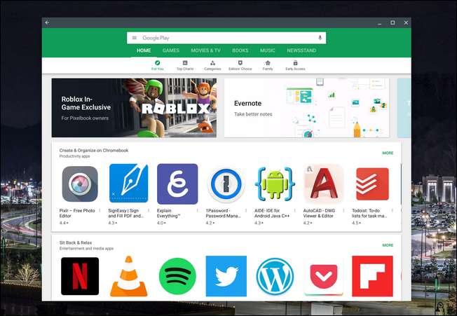
Task: Open the VLC traffic cone app icon
Action: (x=128, y=276)
